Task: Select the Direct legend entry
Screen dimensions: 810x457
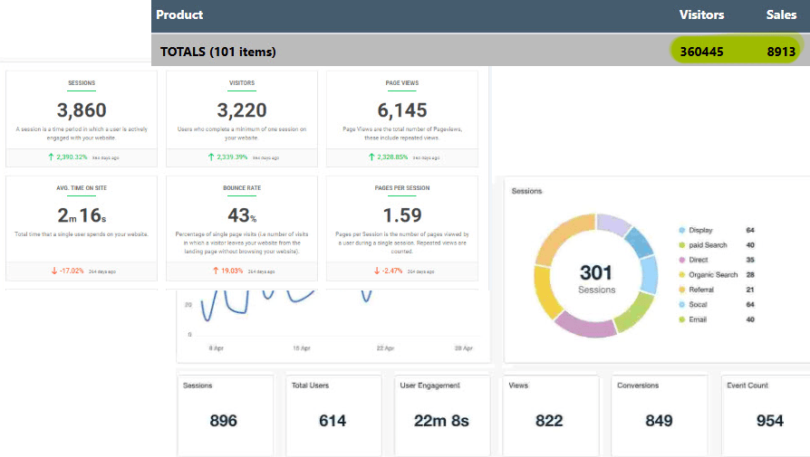Action: pyautogui.click(x=698, y=260)
